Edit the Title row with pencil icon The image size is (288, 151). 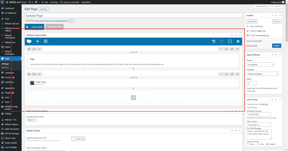[x=226, y=49]
